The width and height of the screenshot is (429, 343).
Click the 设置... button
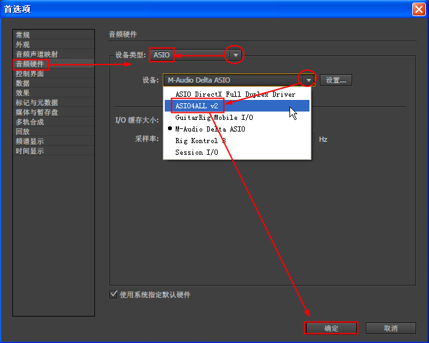[x=336, y=80]
